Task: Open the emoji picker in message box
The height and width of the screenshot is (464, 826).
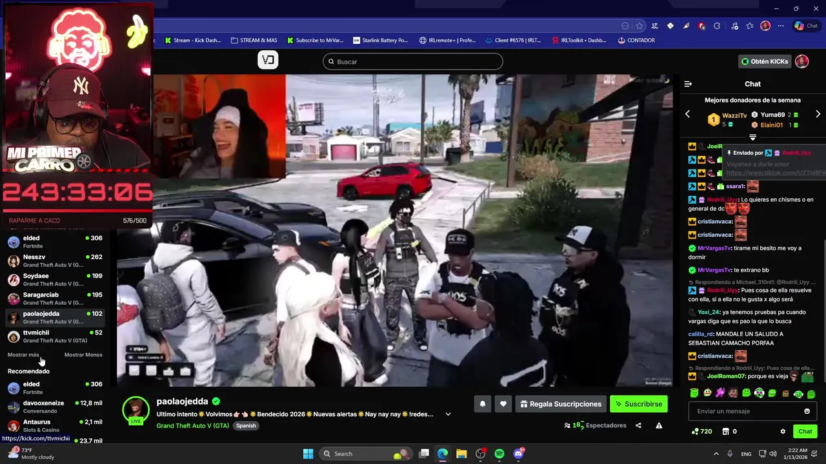Action: pos(807,411)
